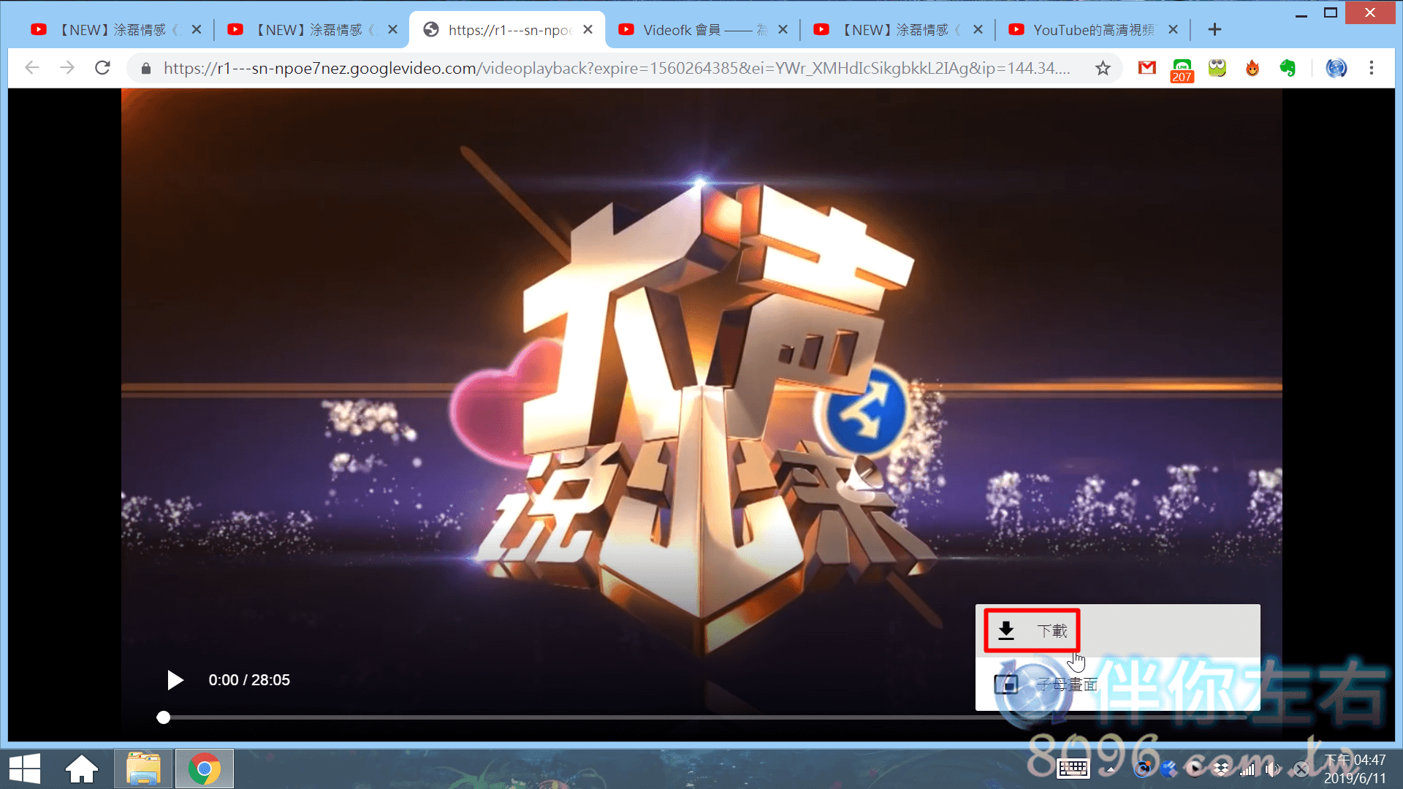Image resolution: width=1403 pixels, height=789 pixels.
Task: Open the Windows Start button
Action: click(25, 769)
